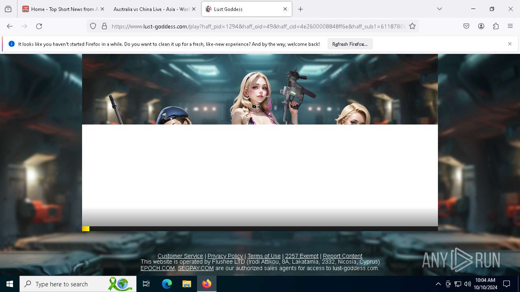Open a new tab

[301, 9]
